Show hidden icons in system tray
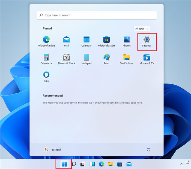The width and height of the screenshot is (191, 169). [182, 164]
